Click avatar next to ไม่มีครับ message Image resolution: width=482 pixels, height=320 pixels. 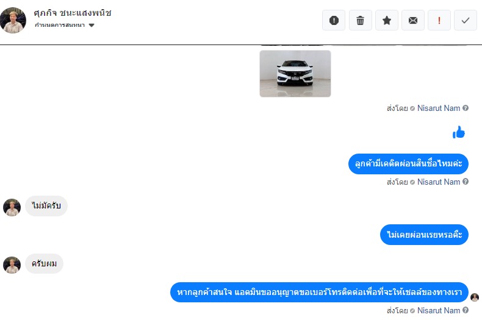[x=12, y=208]
